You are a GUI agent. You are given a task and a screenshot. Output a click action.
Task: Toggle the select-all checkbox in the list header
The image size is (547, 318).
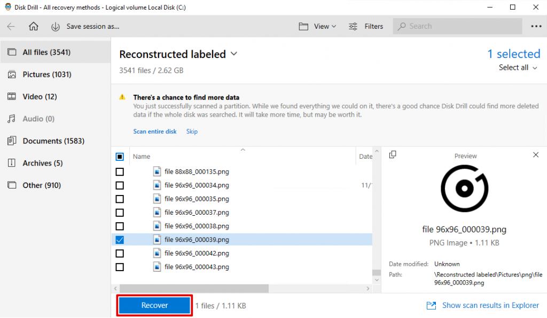click(120, 156)
